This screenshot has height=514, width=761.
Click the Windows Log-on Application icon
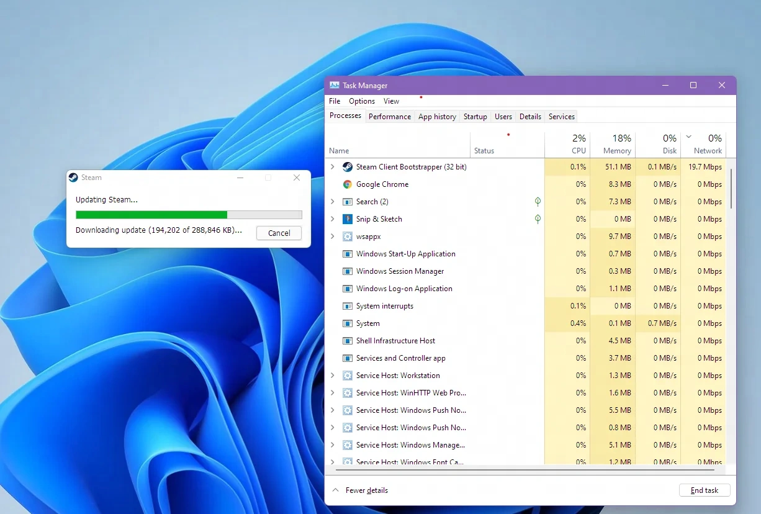(348, 289)
